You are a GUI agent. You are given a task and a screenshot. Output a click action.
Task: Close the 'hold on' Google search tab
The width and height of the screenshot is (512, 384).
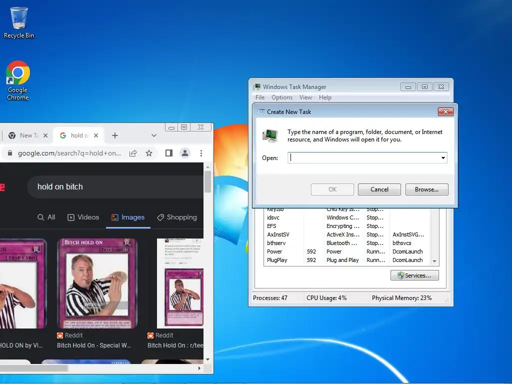96,135
